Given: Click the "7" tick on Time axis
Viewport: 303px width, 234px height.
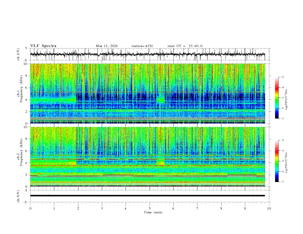Looking at the screenshot, I should pos(197,208).
